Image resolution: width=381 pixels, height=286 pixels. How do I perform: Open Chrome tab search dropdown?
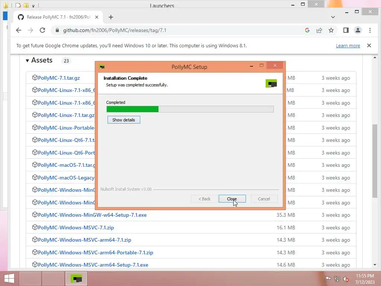click(333, 17)
